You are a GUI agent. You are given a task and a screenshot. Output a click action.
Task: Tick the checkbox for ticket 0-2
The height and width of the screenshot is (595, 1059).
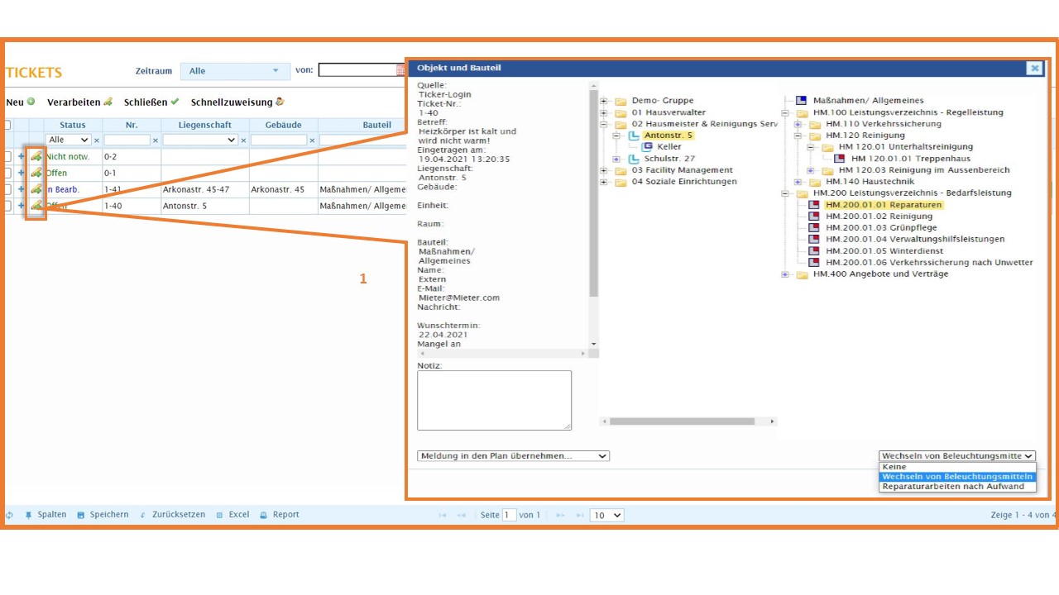click(7, 156)
